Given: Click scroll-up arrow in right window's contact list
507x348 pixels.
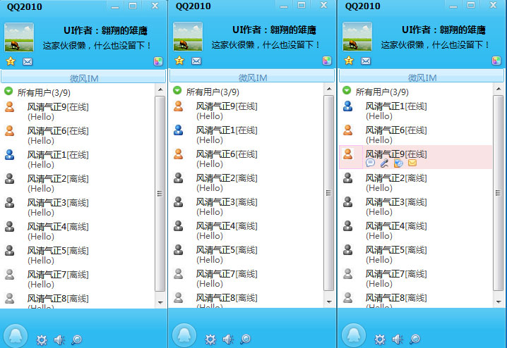Looking at the screenshot, I should coord(499,89).
